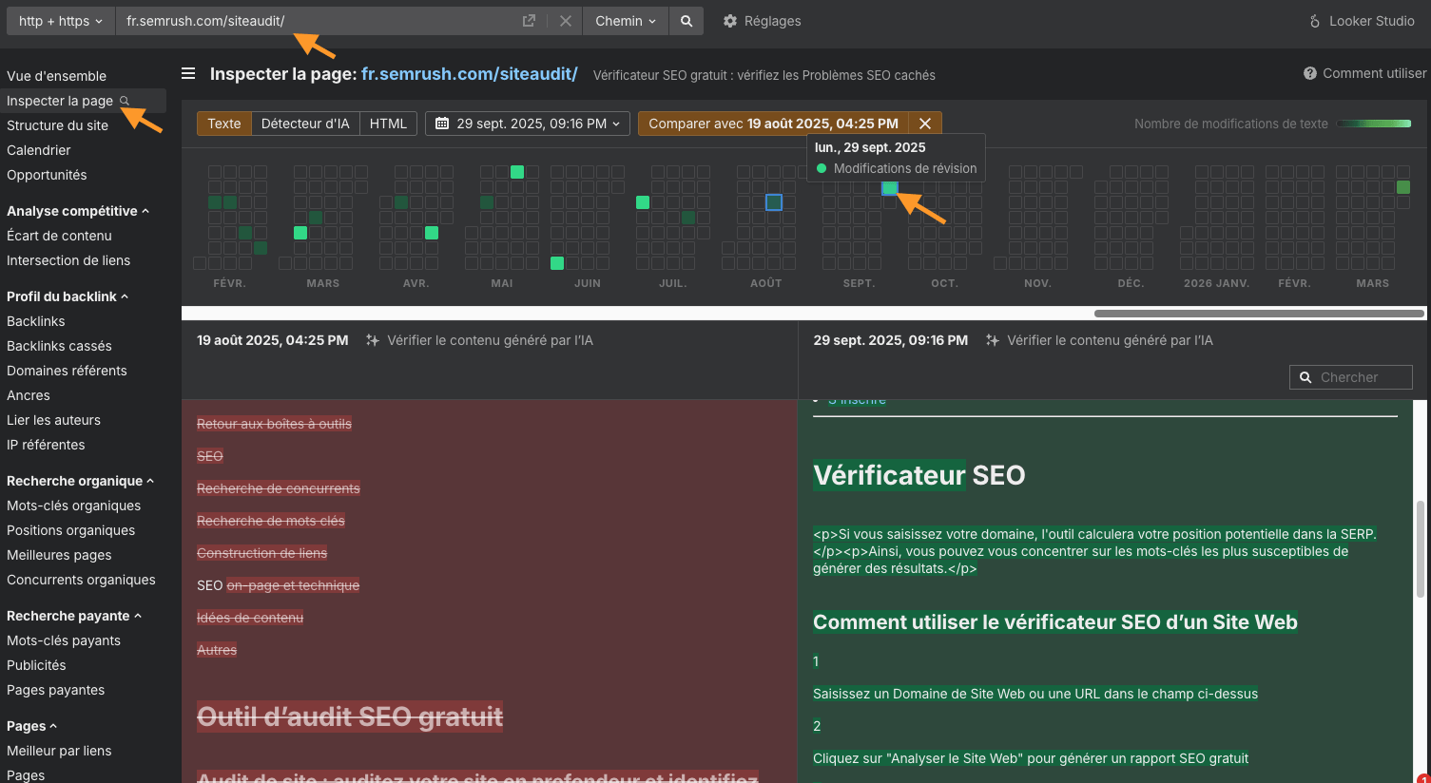This screenshot has width=1431, height=783.
Task: Click the AI sparkle icon for 19 août snapshot
Action: tap(375, 339)
